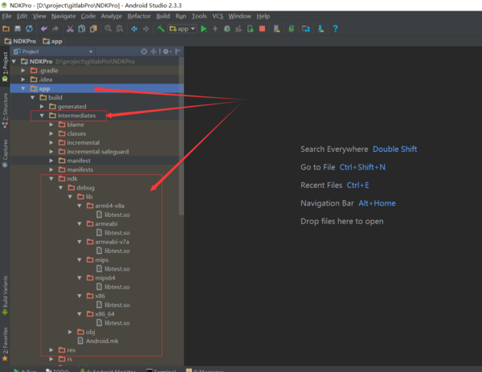The width and height of the screenshot is (482, 372).
Task: Expand the blame folder arrow
Action: coord(51,125)
